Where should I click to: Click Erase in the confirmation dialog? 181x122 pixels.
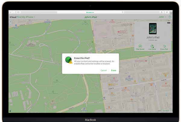[x=114, y=70]
